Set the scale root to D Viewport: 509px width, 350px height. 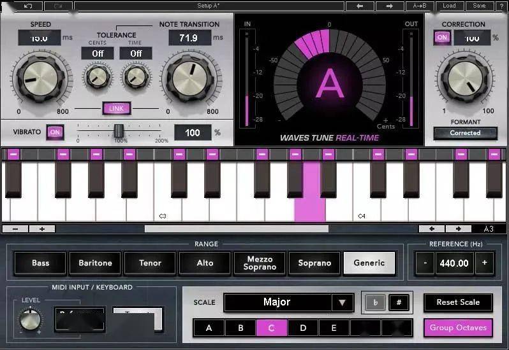pos(303,328)
